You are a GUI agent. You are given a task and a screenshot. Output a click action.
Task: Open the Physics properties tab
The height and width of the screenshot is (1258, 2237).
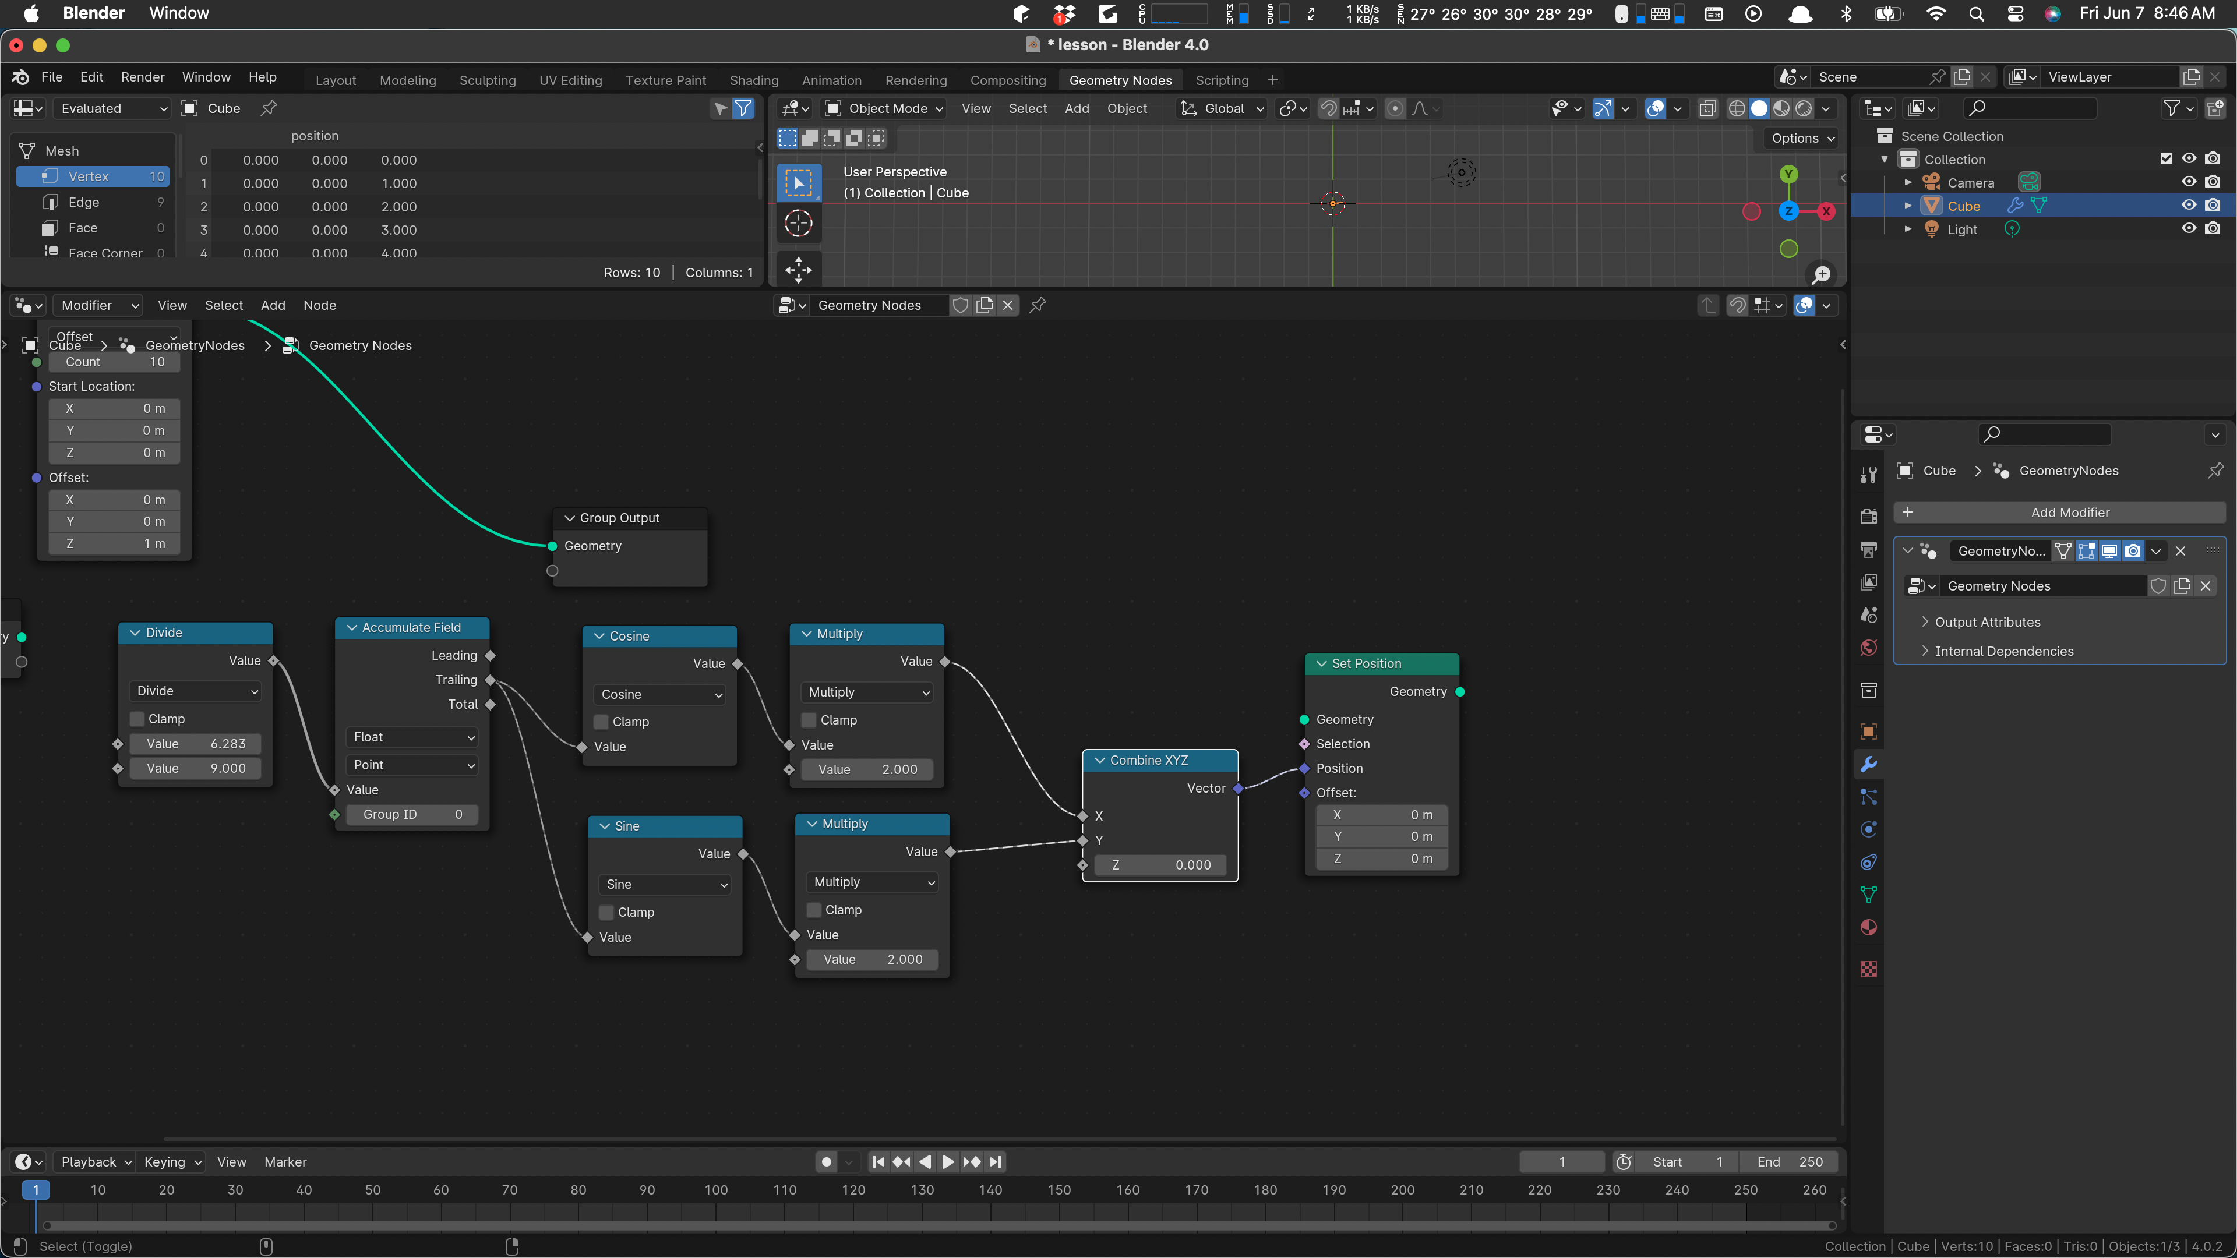coord(1869,829)
